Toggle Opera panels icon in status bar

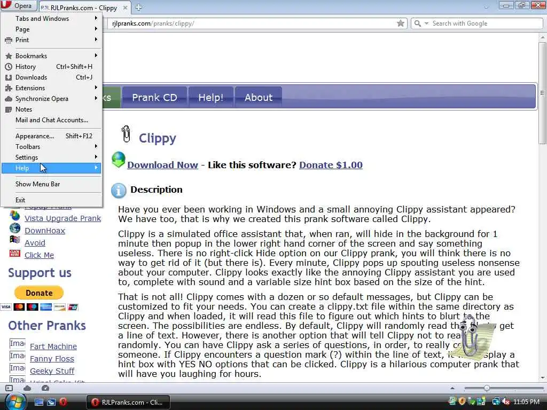coord(9,388)
